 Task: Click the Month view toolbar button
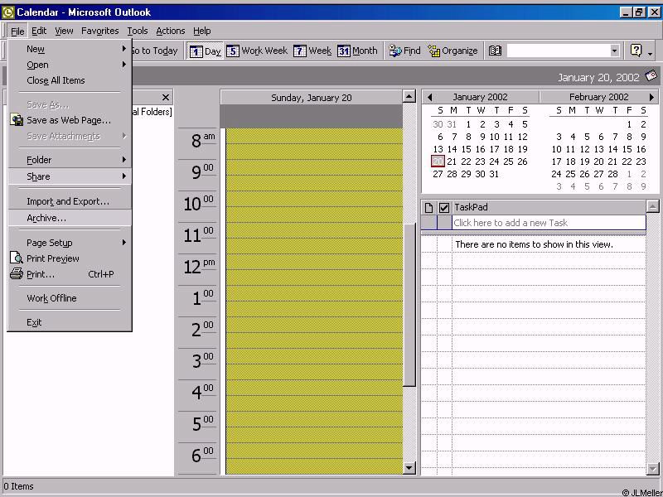pyautogui.click(x=357, y=51)
